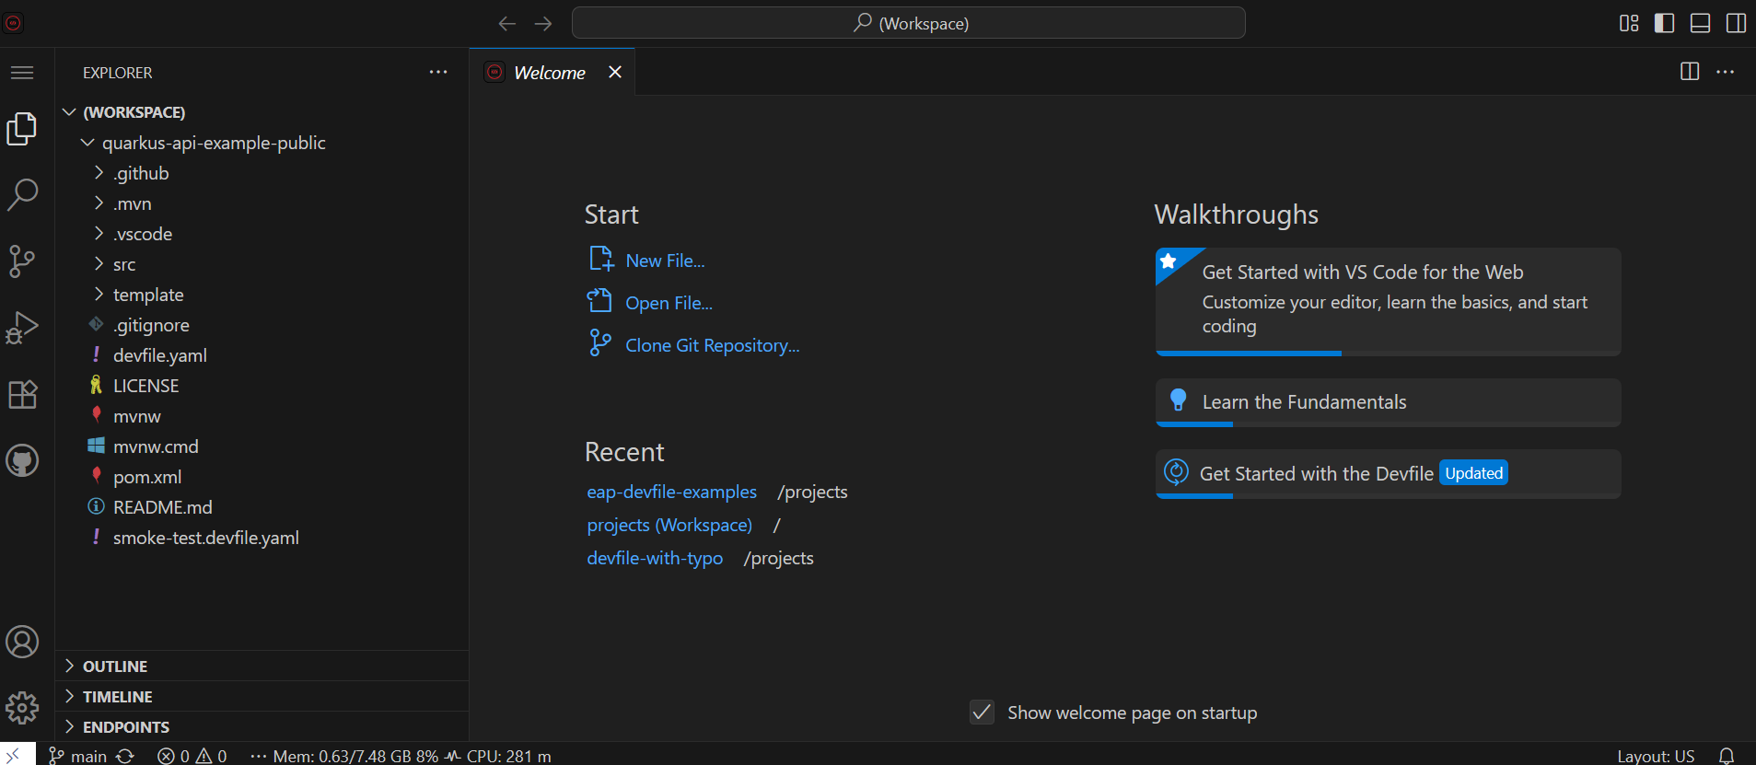
Task: Open the Manage gear icon
Action: pos(22,708)
